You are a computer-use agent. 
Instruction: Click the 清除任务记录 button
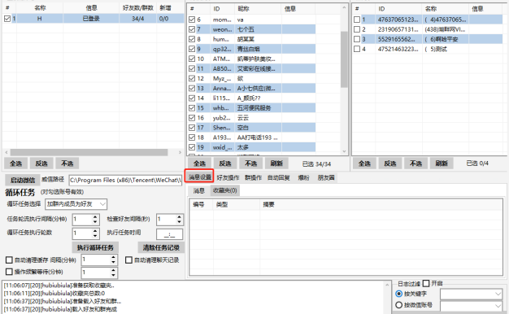click(x=161, y=248)
